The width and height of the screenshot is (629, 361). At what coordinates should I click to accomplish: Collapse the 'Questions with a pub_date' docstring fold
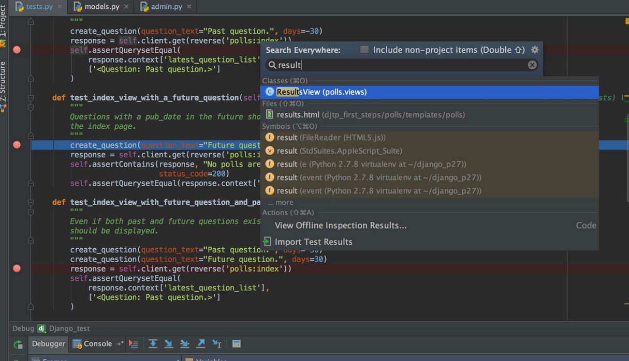coord(31,107)
